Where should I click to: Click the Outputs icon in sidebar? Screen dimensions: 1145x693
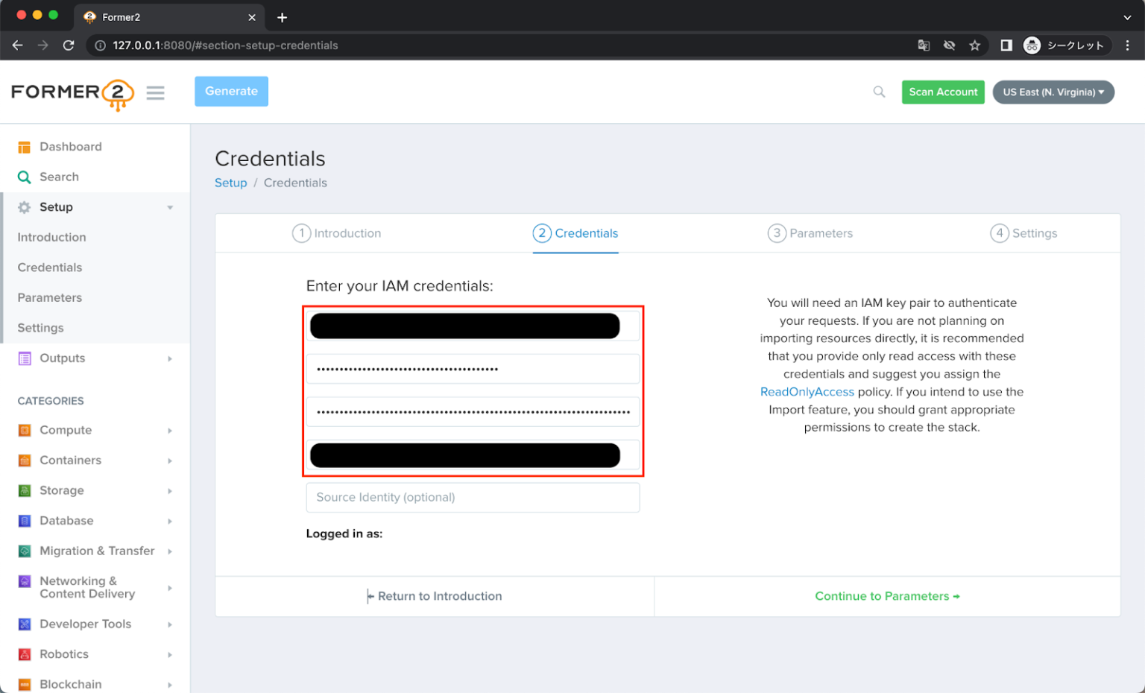(x=24, y=358)
